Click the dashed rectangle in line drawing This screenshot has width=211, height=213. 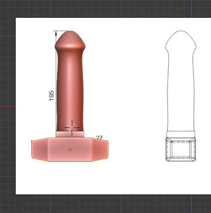tap(181, 149)
